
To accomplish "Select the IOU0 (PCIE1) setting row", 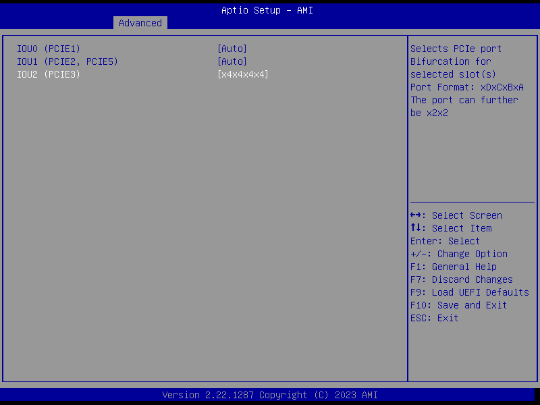I will (132, 49).
